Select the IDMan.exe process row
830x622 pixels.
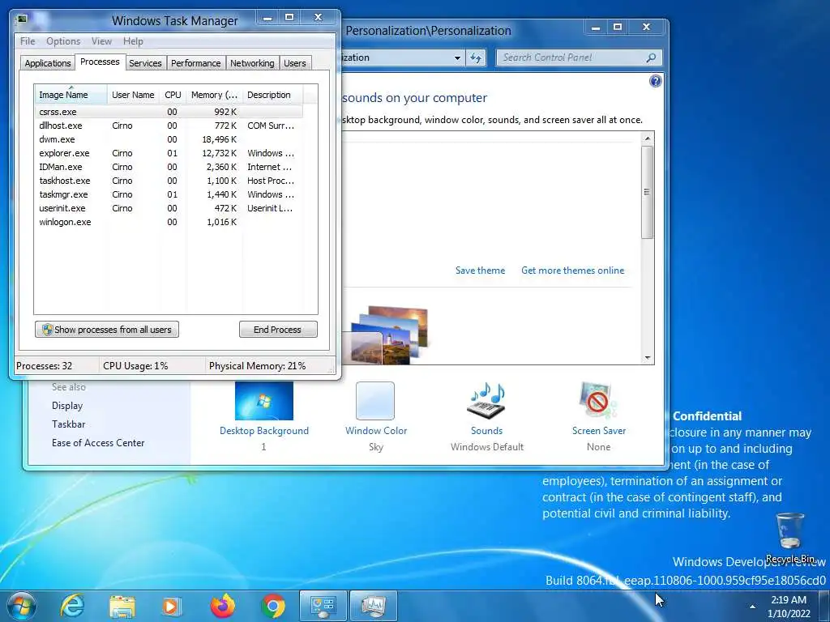pyautogui.click(x=169, y=167)
